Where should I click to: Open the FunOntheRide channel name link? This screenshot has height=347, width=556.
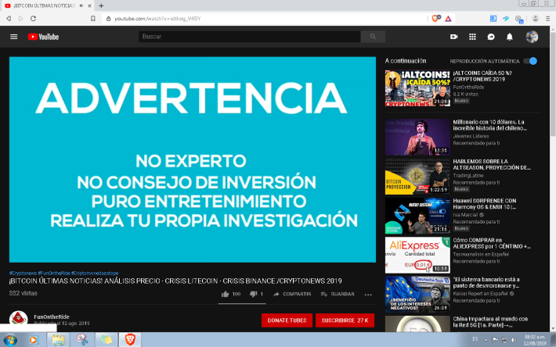(x=52, y=317)
